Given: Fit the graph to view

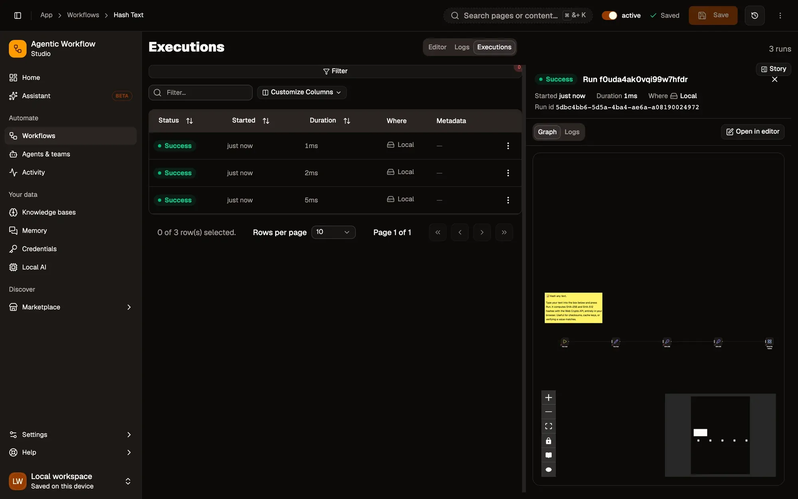Looking at the screenshot, I should pos(549,426).
